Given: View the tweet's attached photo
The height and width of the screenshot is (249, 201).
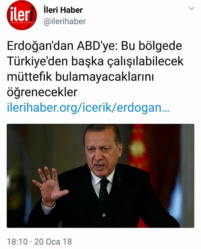Looking at the screenshot, I should (x=100, y=176).
